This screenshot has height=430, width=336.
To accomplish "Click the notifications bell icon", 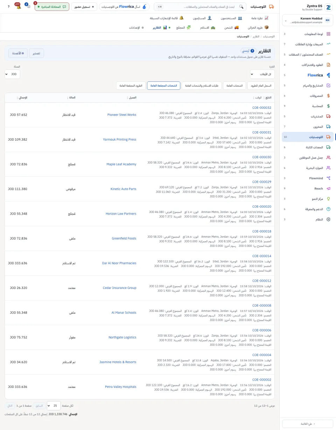I will tap(18, 6).
